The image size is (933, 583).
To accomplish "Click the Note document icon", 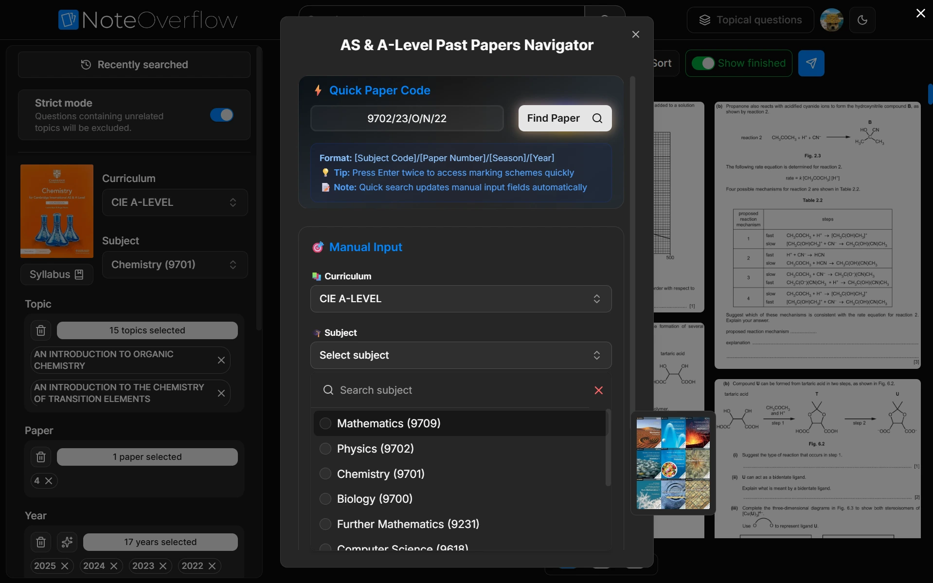I will 325,187.
